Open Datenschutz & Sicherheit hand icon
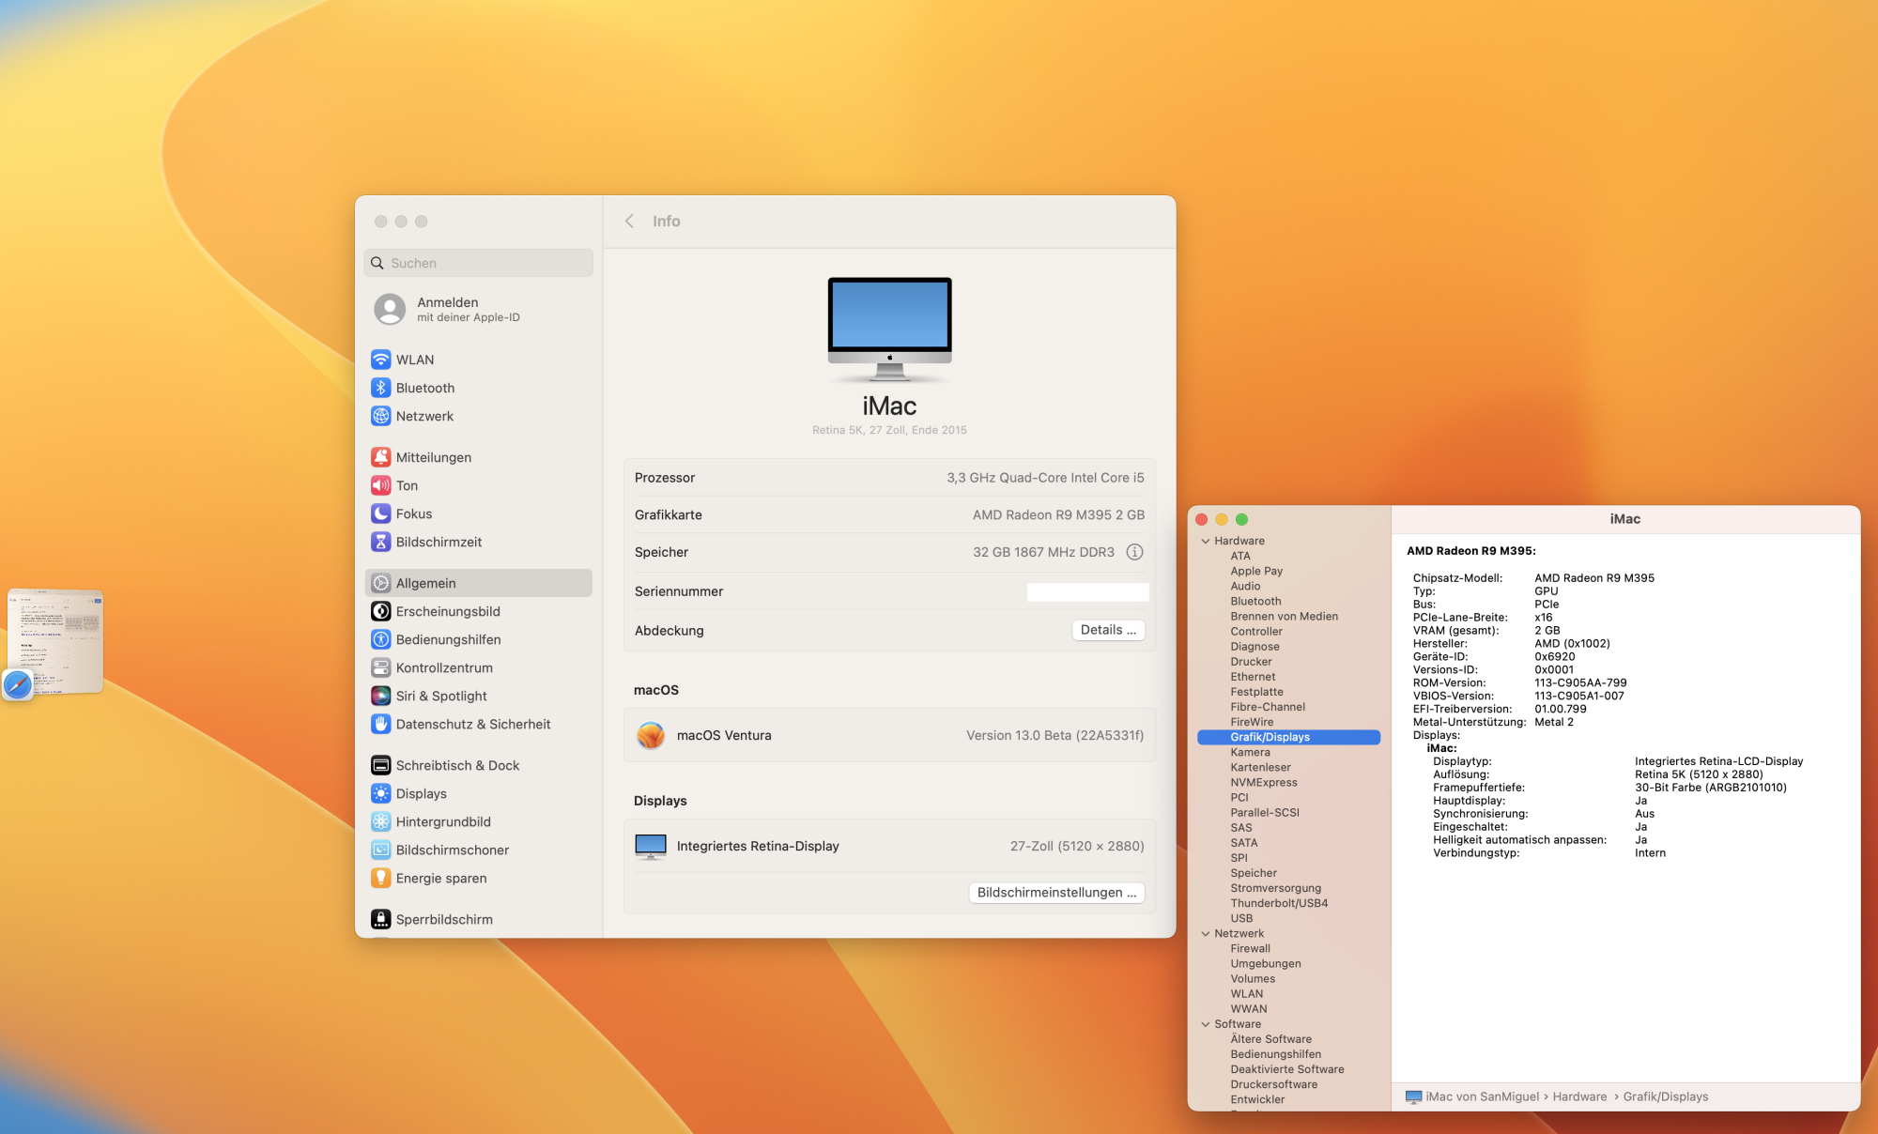1878x1134 pixels. click(x=380, y=724)
